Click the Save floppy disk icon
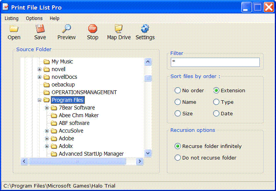This screenshot has height=191, width=276. click(x=40, y=28)
